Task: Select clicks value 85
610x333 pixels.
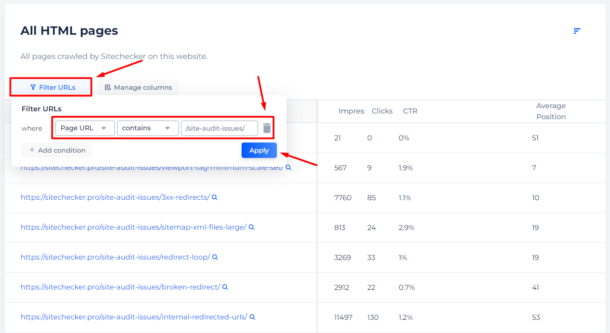Action: coord(371,198)
